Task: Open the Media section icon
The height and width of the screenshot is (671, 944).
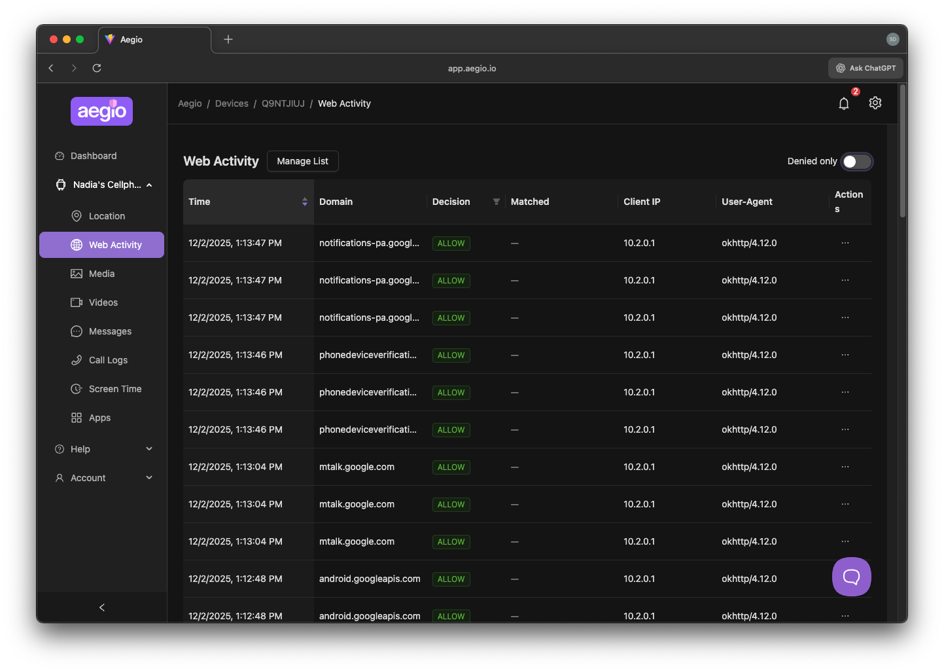Action: click(x=76, y=274)
